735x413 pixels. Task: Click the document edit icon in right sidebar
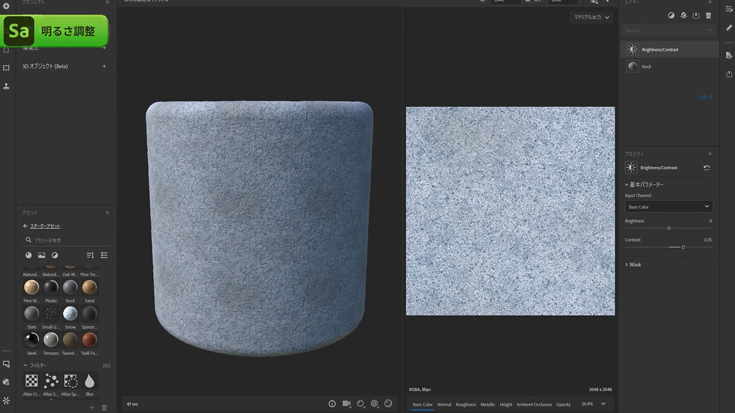(729, 55)
